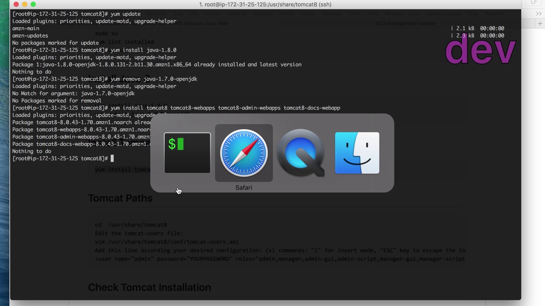Click the 'yum install java-1.8.0' command

tap(94, 50)
